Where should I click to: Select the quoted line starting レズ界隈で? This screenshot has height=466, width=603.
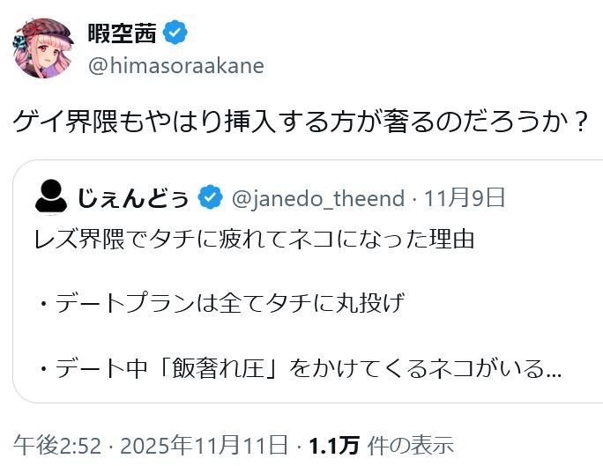[x=256, y=239]
